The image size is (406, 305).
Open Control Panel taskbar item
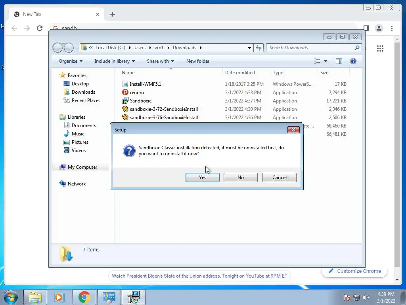coord(109,297)
